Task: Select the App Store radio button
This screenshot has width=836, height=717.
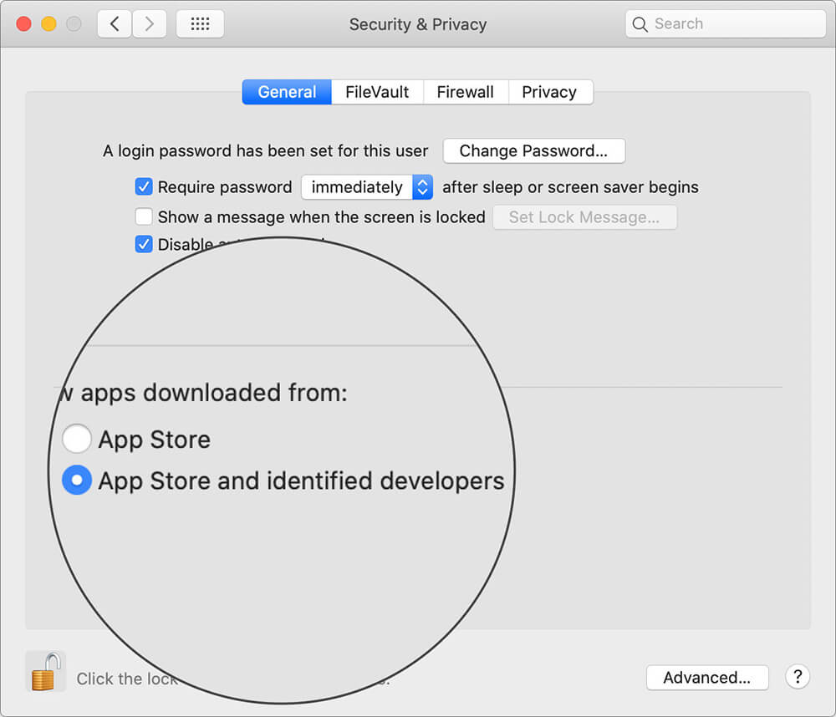Action: pyautogui.click(x=77, y=439)
